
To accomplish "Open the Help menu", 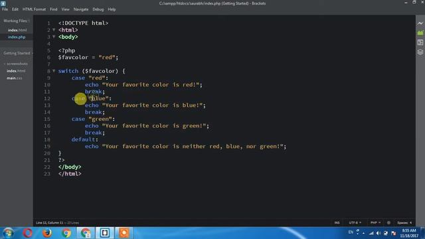I will click(x=112, y=9).
